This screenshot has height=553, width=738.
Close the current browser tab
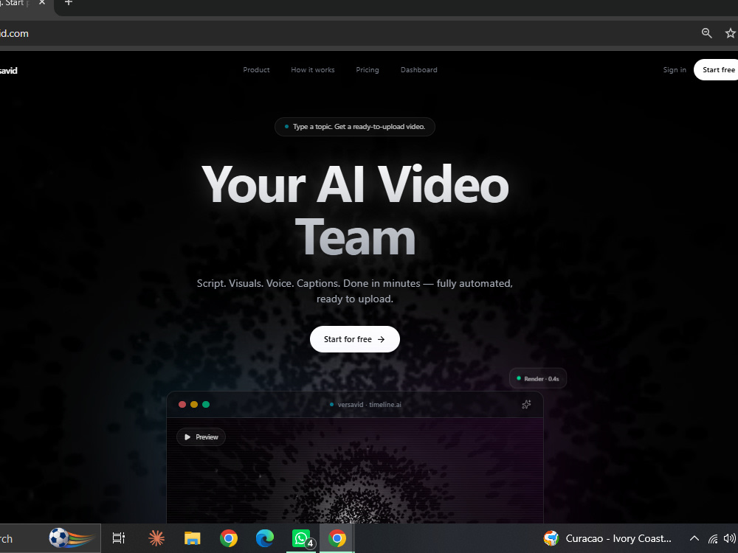tap(42, 3)
